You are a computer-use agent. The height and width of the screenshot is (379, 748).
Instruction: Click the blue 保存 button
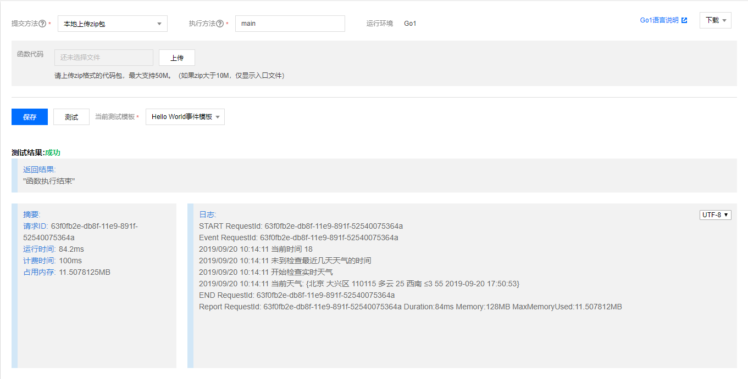pyautogui.click(x=30, y=117)
